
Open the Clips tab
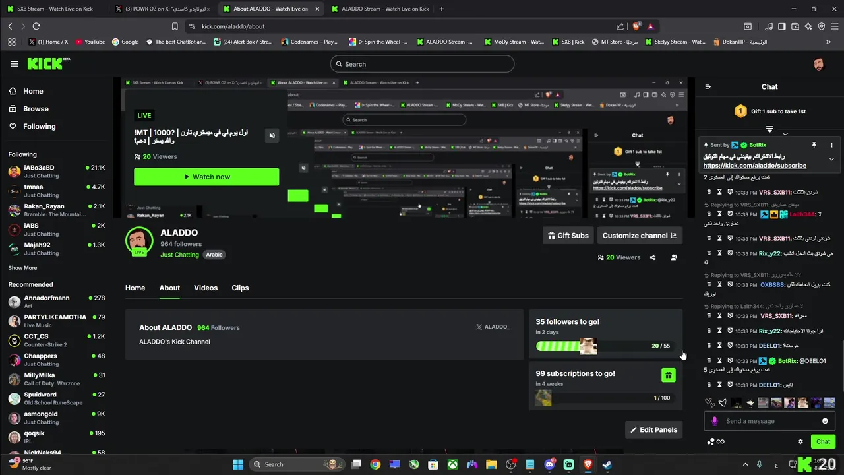[x=240, y=288]
